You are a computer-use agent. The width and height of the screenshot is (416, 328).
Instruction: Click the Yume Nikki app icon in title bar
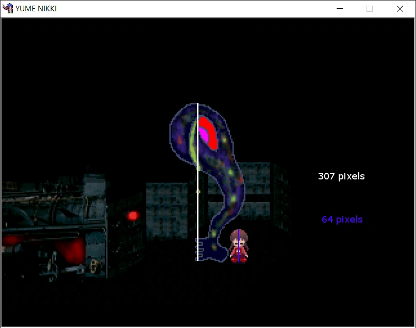(x=8, y=8)
